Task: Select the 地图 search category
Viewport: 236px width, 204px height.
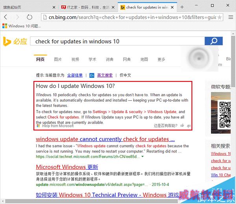Action: [x=144, y=59]
